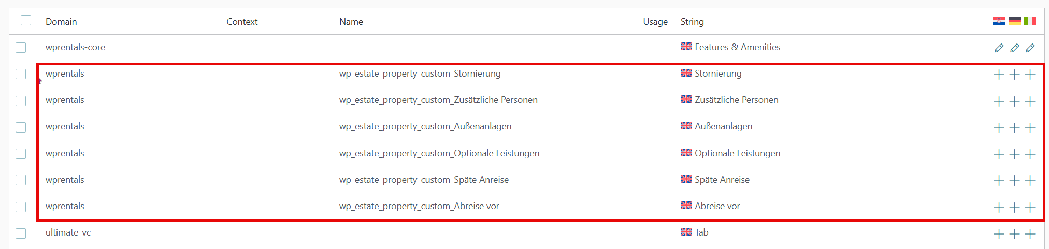Edit Croatian translation of Features & Amenities
Screen dimensions: 1049x249
pos(999,48)
